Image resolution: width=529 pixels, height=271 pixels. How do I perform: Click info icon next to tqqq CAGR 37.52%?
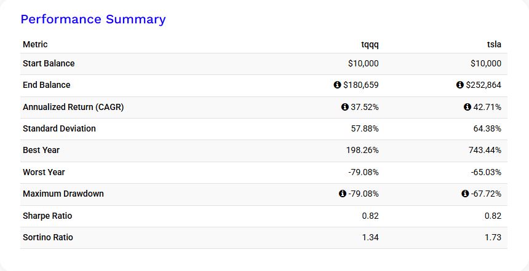[344, 107]
